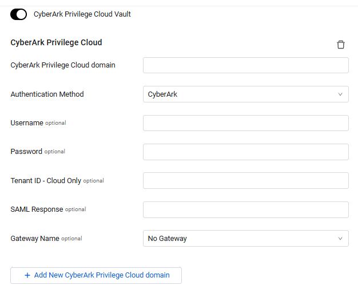This screenshot has width=358, height=289.
Task: Click the CyberArk Privilege Cloud Vault toggle label
Action: (x=82, y=14)
